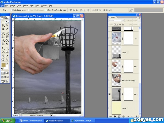The height and width of the screenshot is (123, 164).
Task: Open the Fill slider arrow
Action: (x=139, y=25)
